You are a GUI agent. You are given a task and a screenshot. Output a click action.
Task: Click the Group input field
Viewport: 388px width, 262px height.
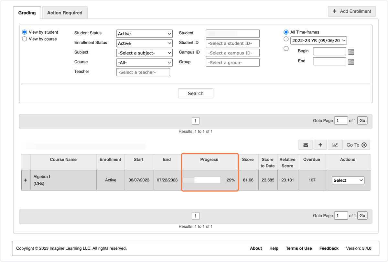tap(233, 63)
